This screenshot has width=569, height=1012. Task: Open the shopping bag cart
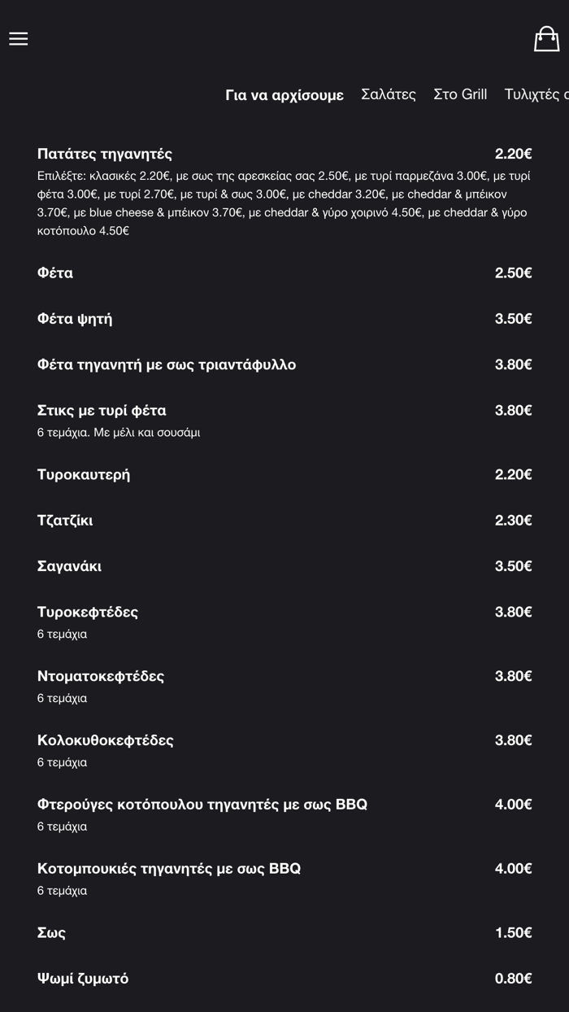pyautogui.click(x=546, y=38)
